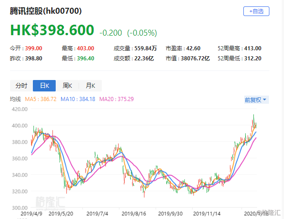Click the 昨收 value 398.80
The height and width of the screenshot is (219, 284).
point(33,59)
